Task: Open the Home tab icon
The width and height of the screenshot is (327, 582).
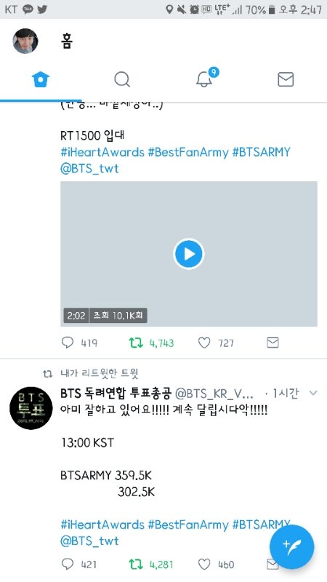Action: click(x=41, y=79)
